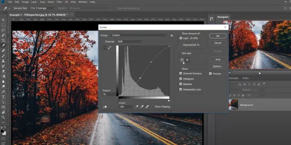The width and height of the screenshot is (291, 145).
Task: Uncheck the Histogram checkbox
Action: [180, 79]
